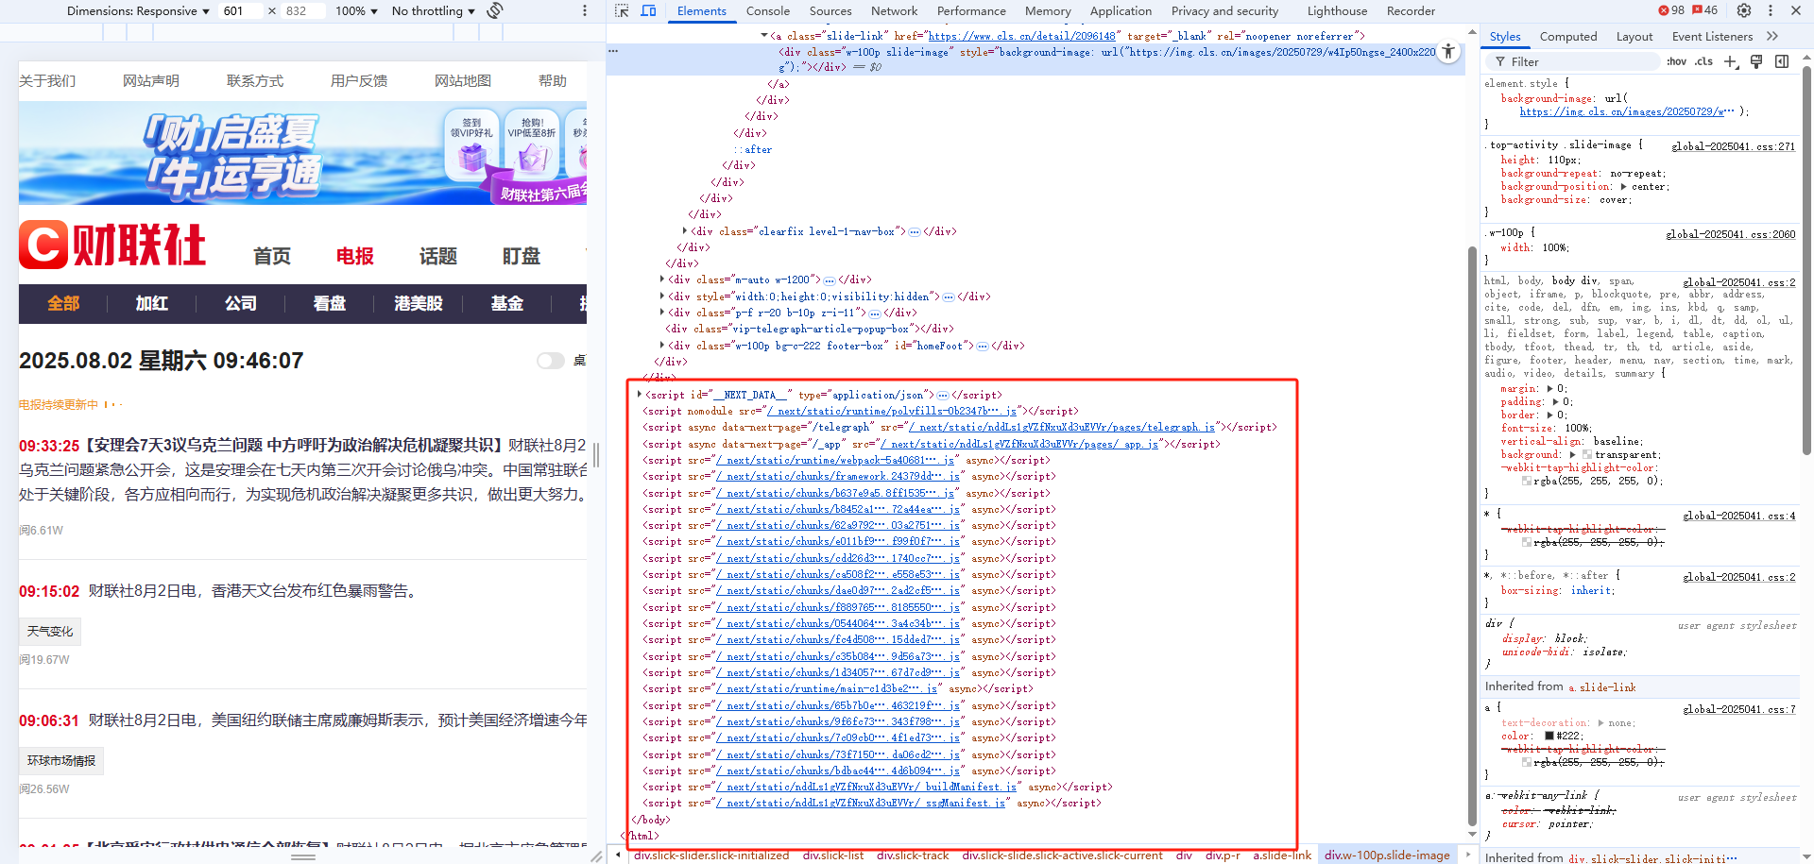Click rgba swatch under html, body rule

[x=1527, y=482]
